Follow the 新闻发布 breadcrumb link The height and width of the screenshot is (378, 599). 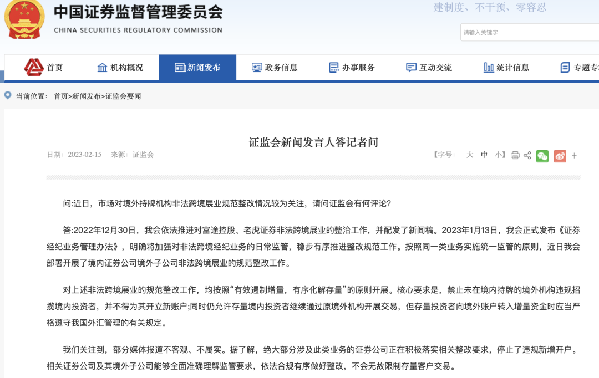87,96
